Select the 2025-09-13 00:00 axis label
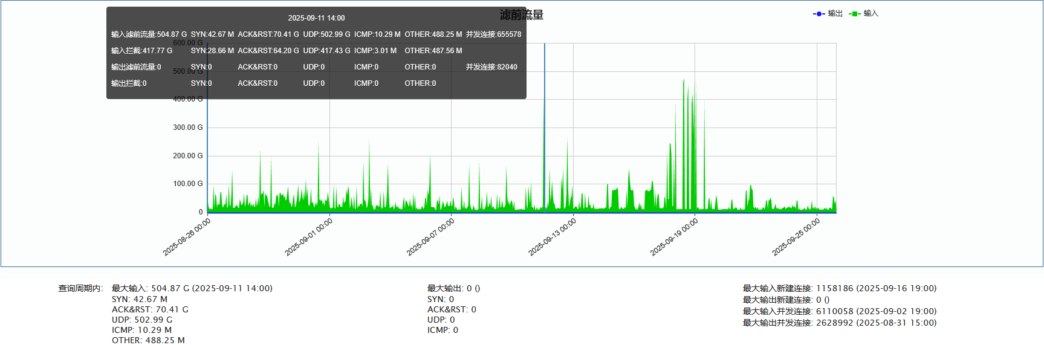Screen dimensions: 1044x345 [553, 236]
